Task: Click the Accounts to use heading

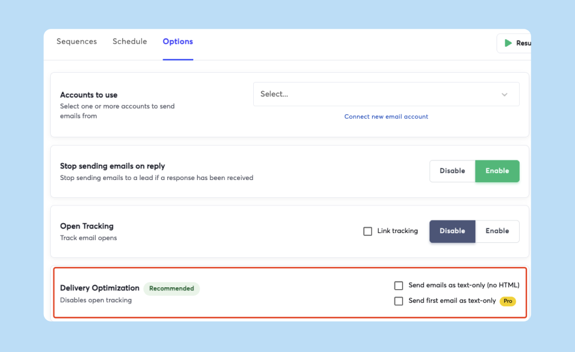Action: [x=89, y=95]
